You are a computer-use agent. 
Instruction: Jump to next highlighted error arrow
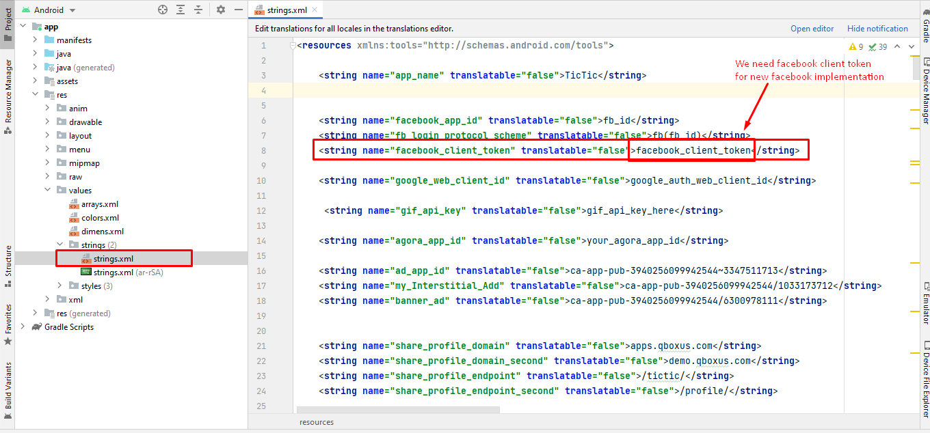912,46
